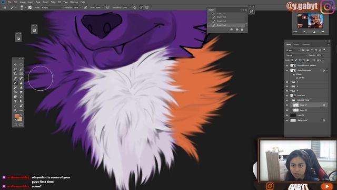Select the Magic Wand tool
The width and height of the screenshot is (337, 190).
pos(21,69)
